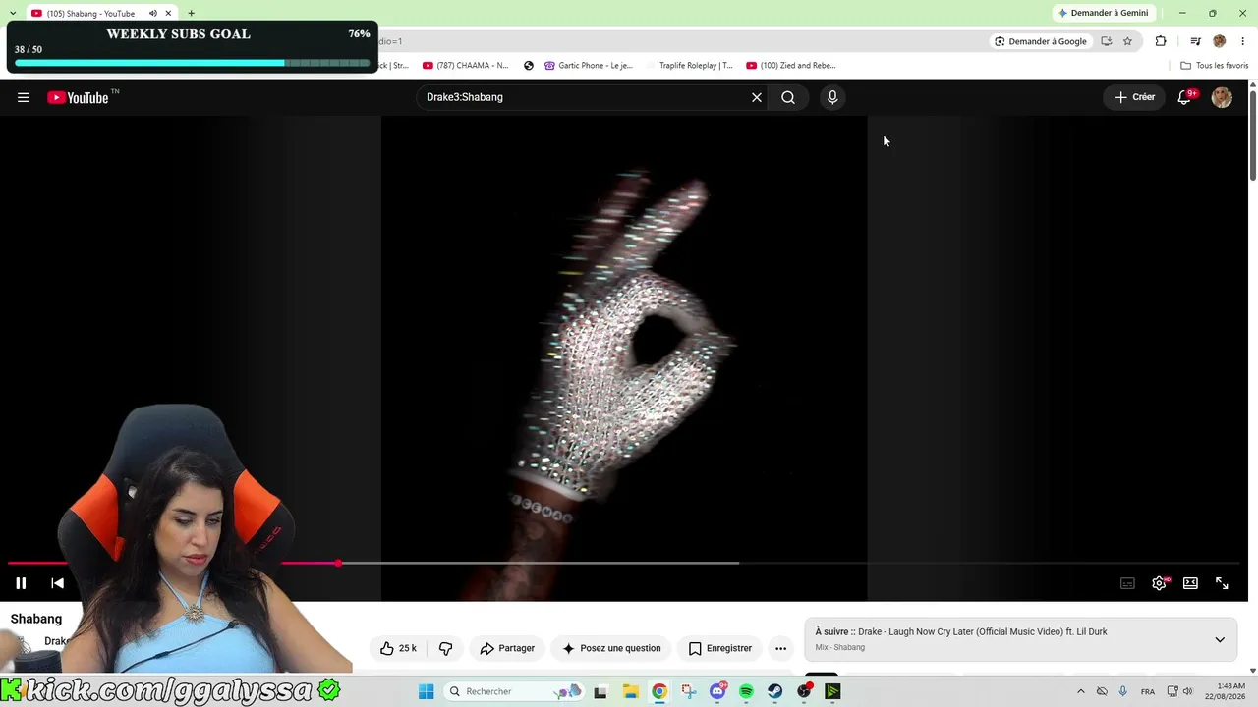The image size is (1258, 707).
Task: Dislike the Shabang video
Action: (445, 648)
